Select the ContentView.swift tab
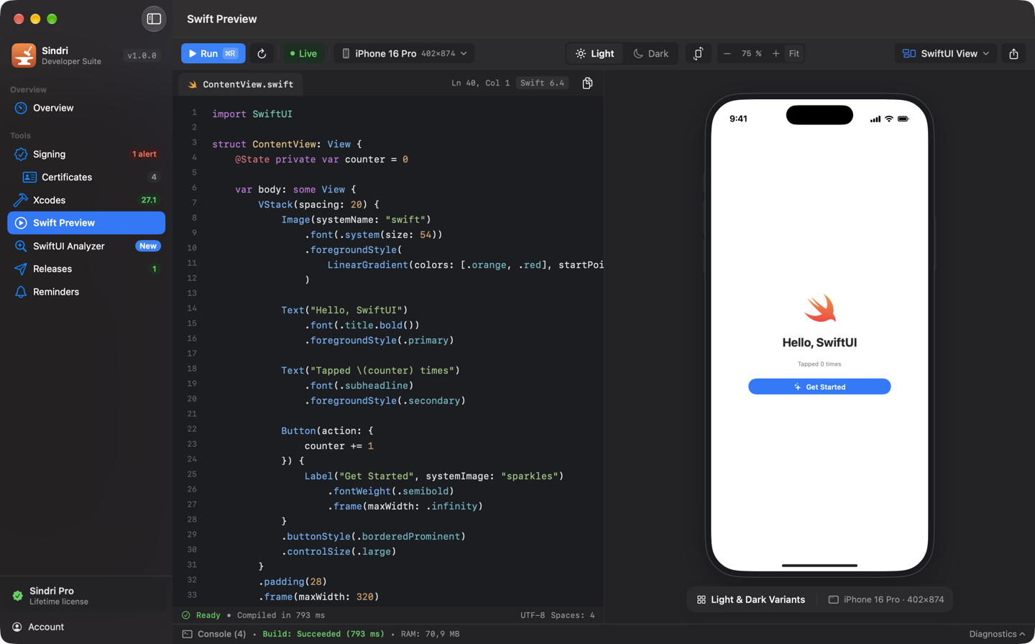Viewport: 1035px width, 644px height. click(241, 84)
